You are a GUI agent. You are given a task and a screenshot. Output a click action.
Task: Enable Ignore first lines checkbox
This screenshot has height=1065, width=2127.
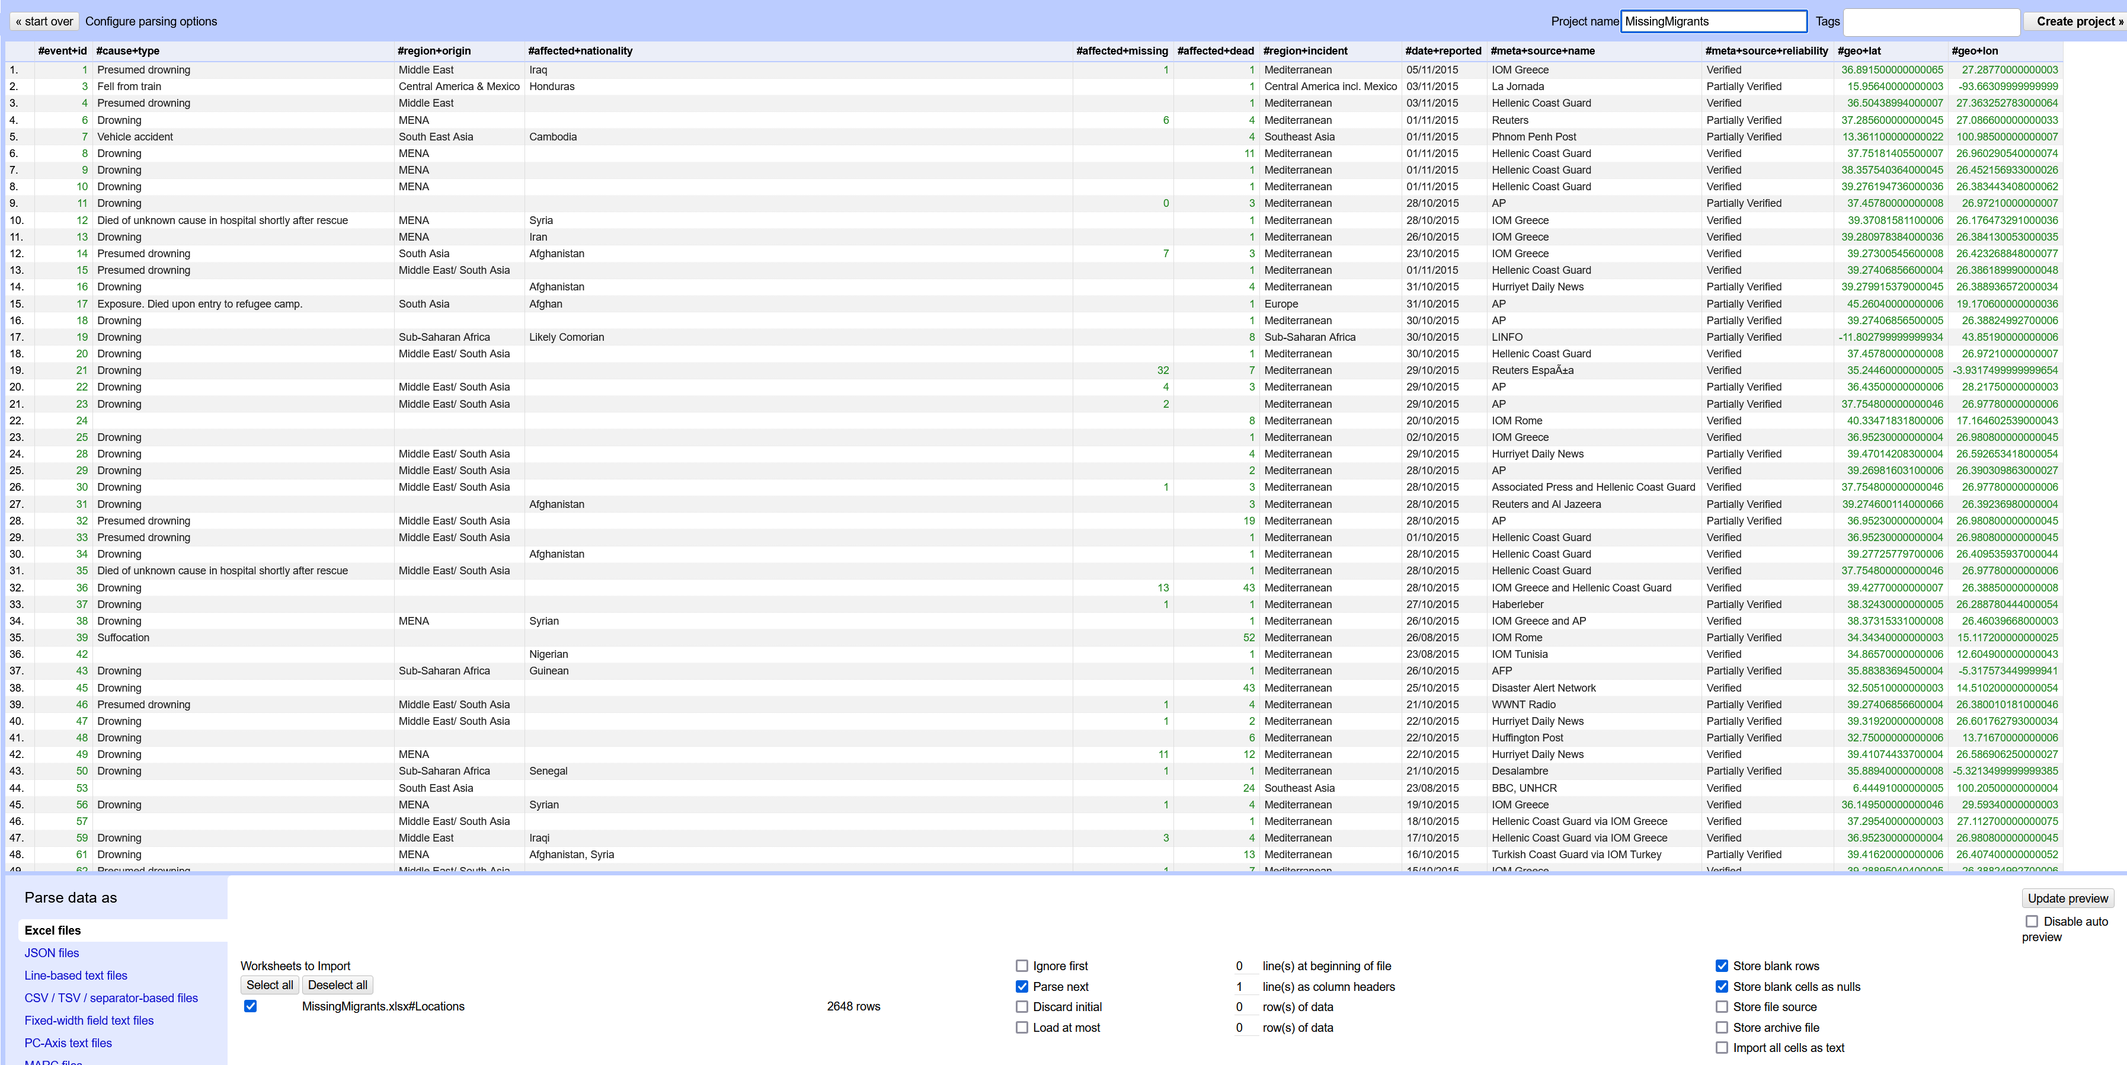[1021, 966]
